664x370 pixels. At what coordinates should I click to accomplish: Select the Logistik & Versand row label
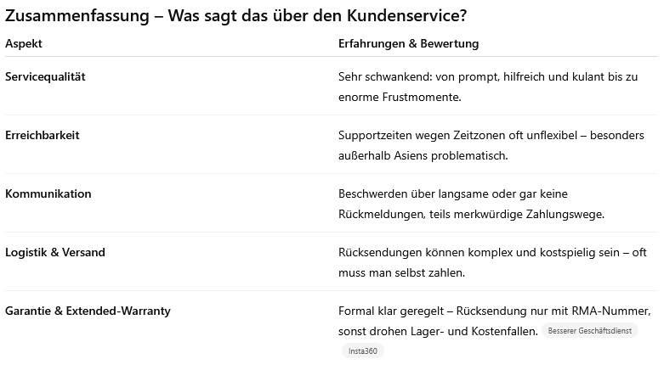point(55,252)
